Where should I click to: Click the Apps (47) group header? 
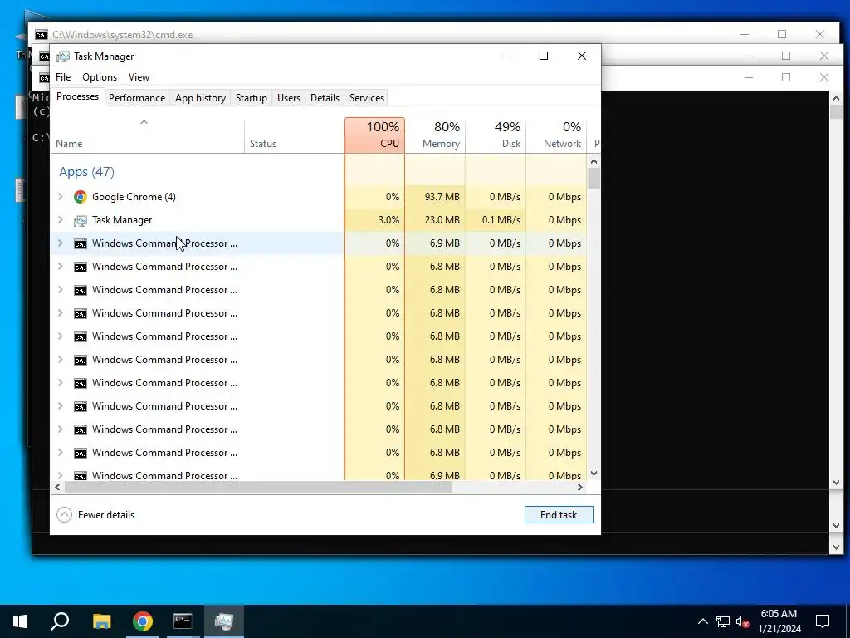tap(86, 172)
